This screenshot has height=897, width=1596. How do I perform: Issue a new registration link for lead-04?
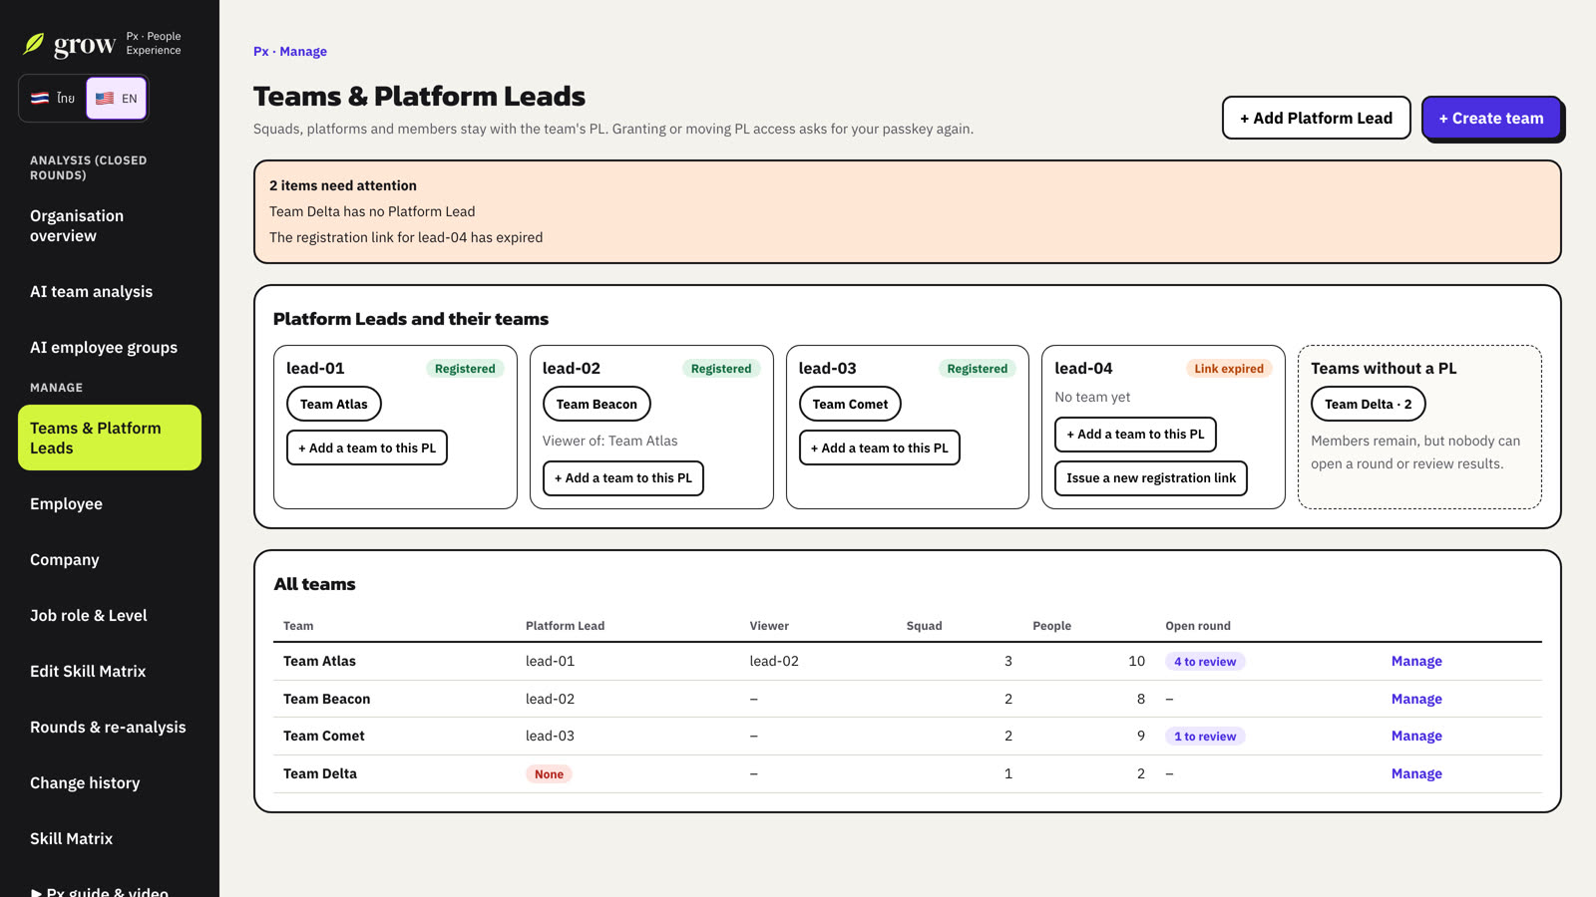[x=1151, y=478]
